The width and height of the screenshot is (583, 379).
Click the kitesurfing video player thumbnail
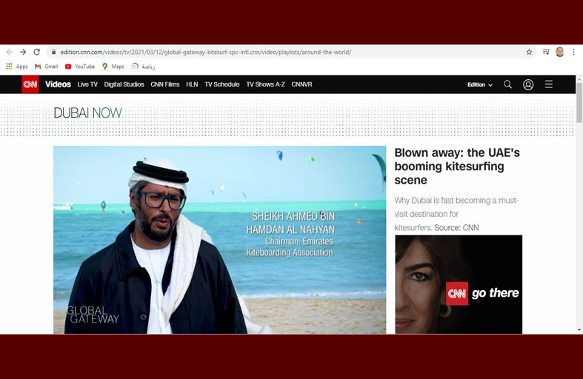219,239
